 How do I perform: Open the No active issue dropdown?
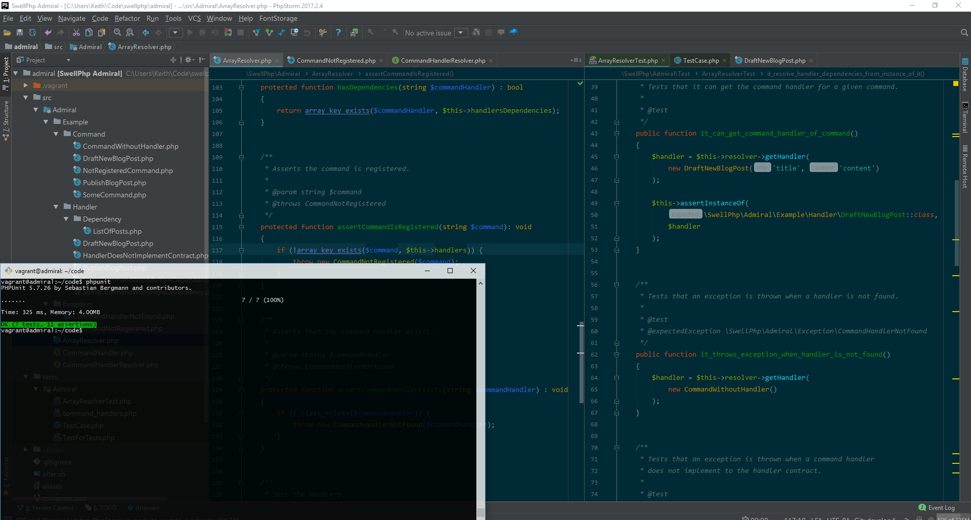pyautogui.click(x=461, y=33)
